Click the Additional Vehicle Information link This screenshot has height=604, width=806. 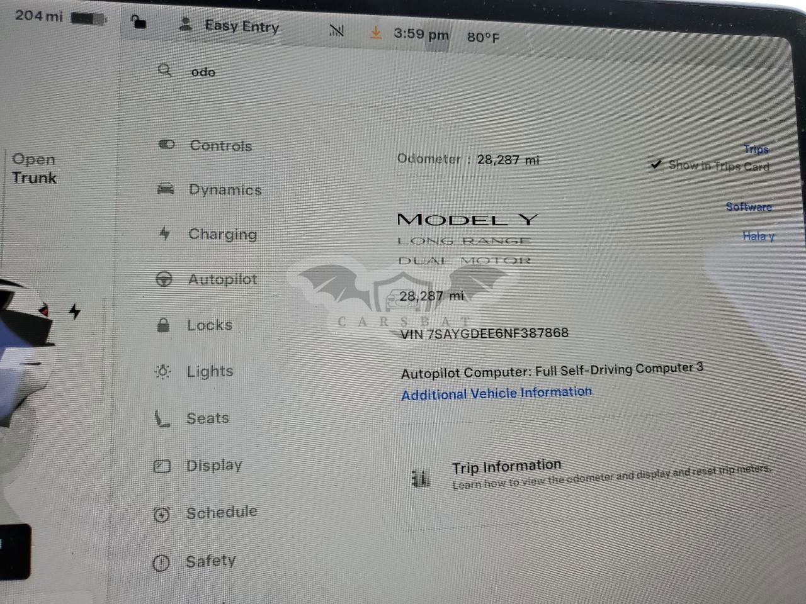click(497, 393)
